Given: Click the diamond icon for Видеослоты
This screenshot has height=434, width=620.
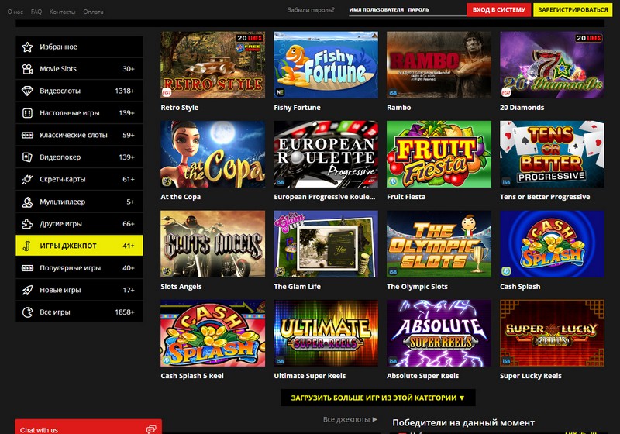Looking at the screenshot, I should click(x=27, y=91).
